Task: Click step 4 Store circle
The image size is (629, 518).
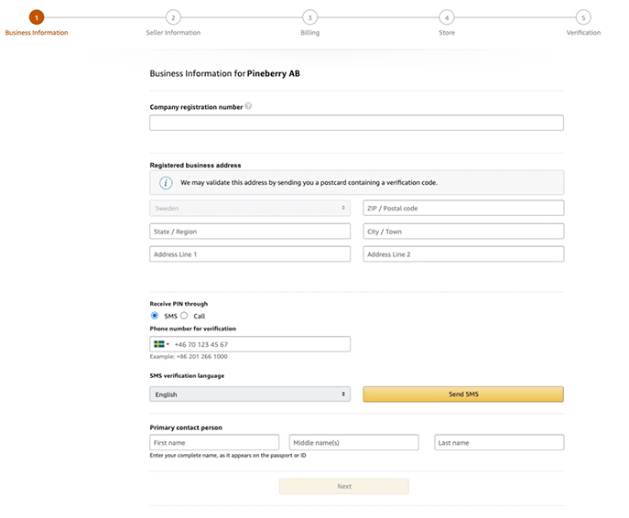Action: click(446, 17)
